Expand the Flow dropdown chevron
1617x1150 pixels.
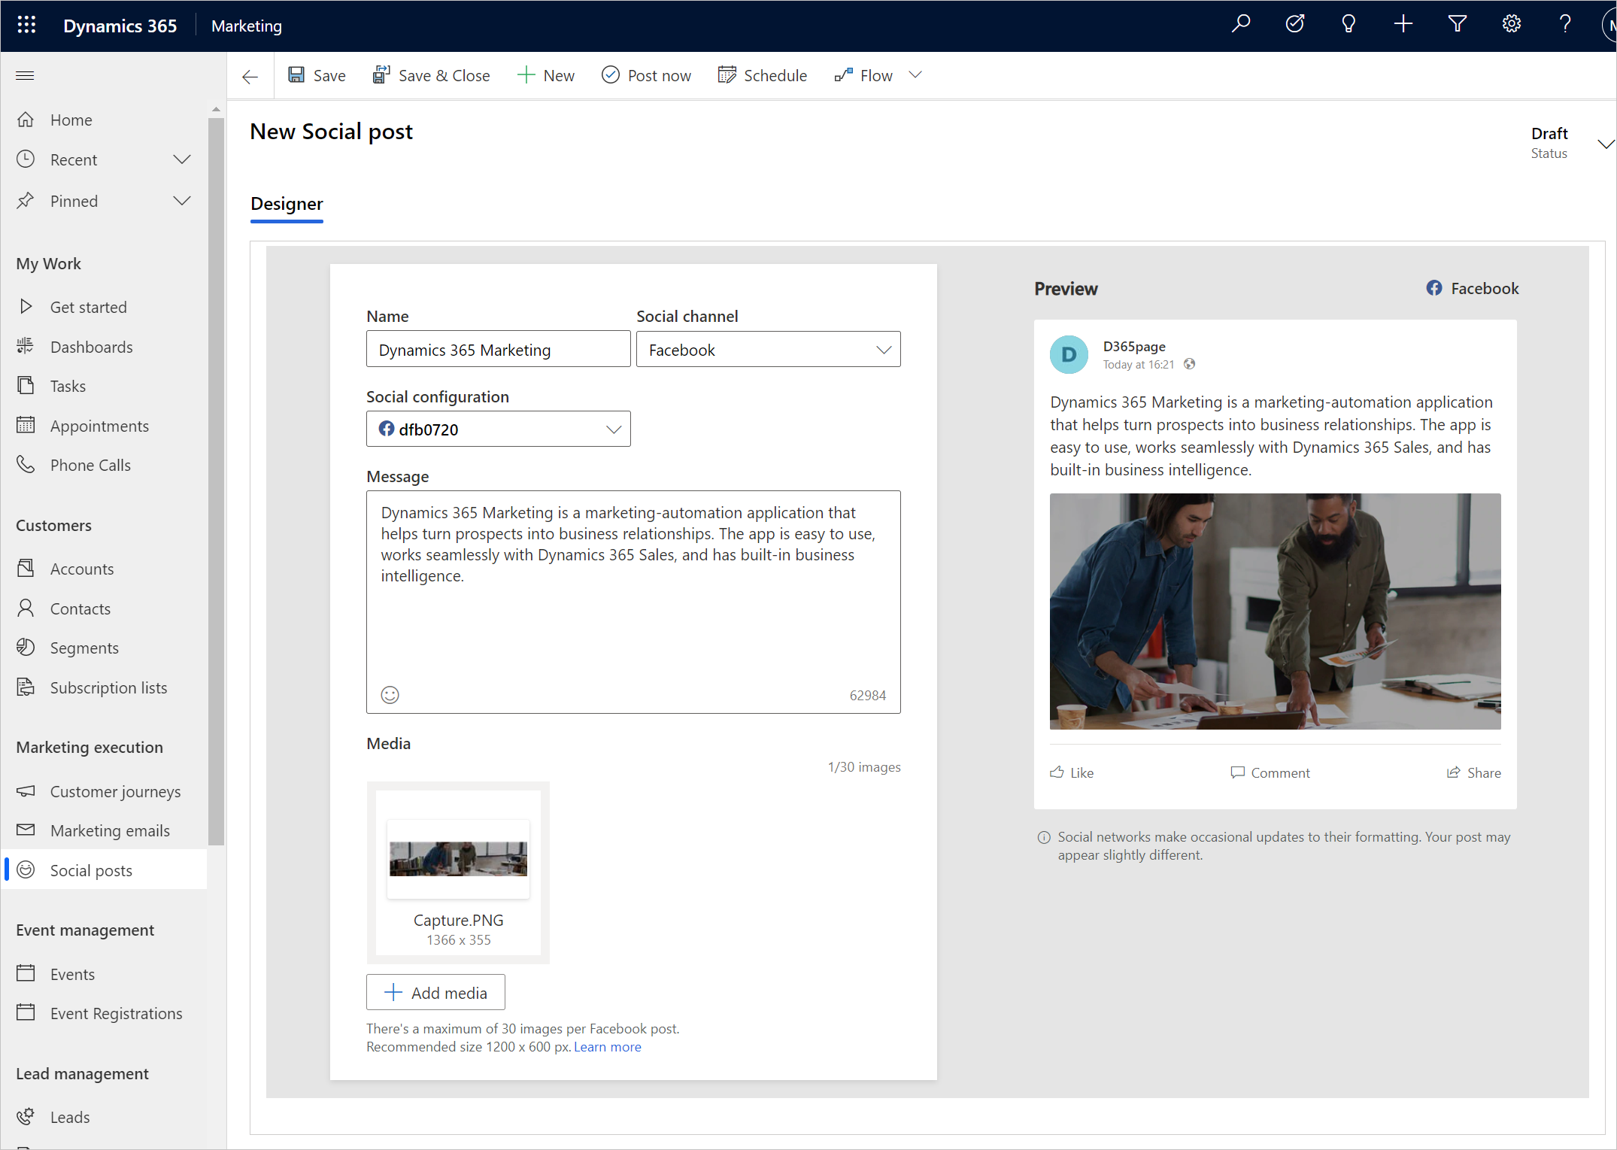(918, 76)
